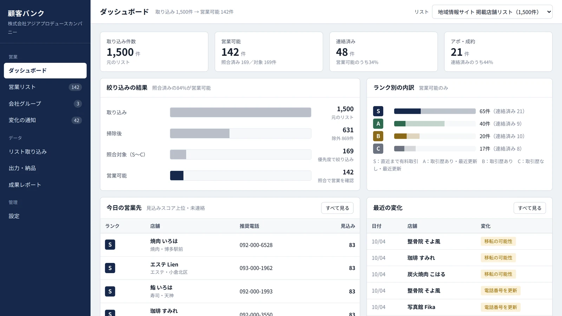Click すべて見る in 今日の営業先
Viewport: 562px width, 316px height.
pyautogui.click(x=337, y=208)
